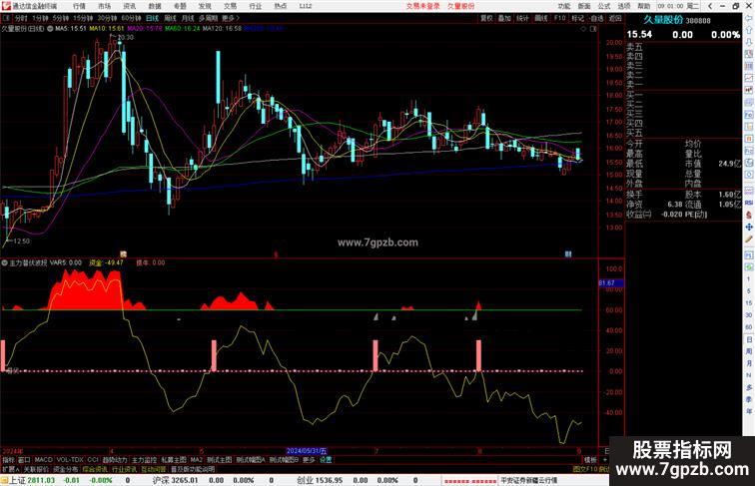
Task: Click 上证 index in status bar
Action: [17, 480]
